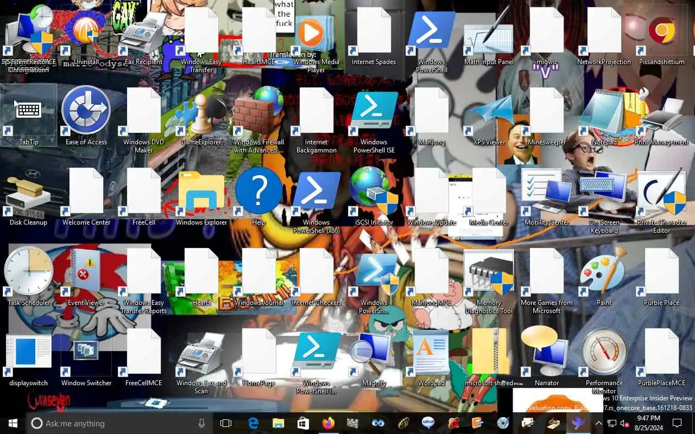695x434 pixels.
Task: Open the NetworkProjection shortcut
Action: coord(604,37)
